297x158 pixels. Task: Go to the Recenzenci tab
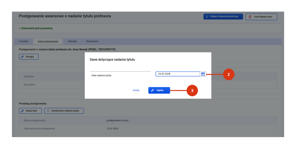pyautogui.click(x=92, y=41)
